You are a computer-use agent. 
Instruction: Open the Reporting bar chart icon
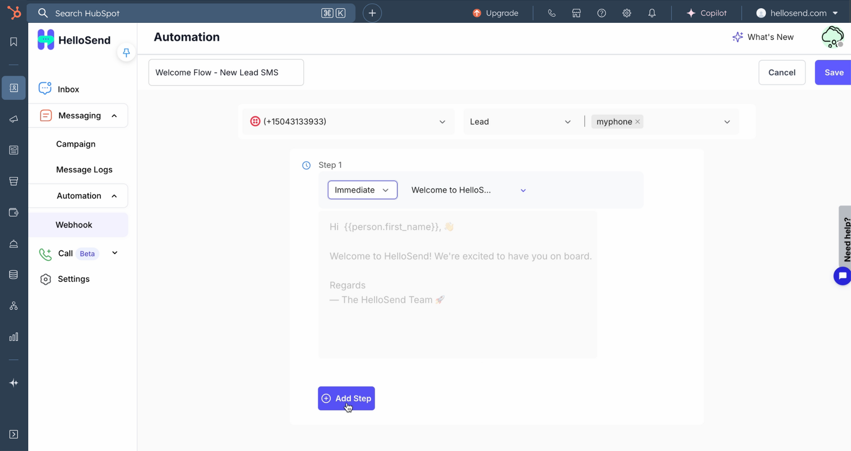pyautogui.click(x=14, y=337)
